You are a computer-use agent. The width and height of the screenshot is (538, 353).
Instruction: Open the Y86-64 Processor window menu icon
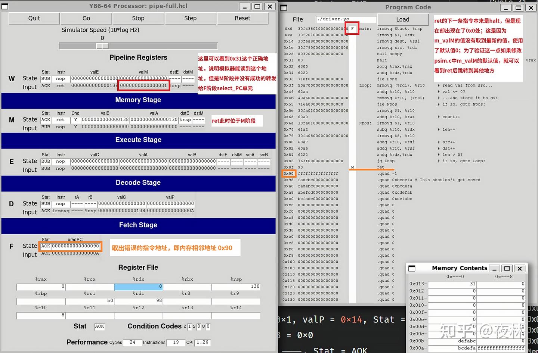[x=5, y=6]
